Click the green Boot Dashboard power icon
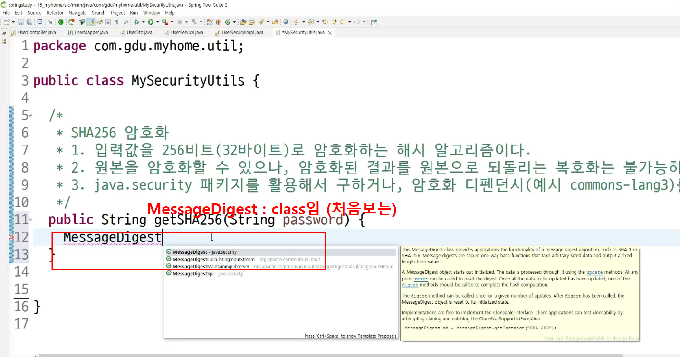 pos(61,22)
